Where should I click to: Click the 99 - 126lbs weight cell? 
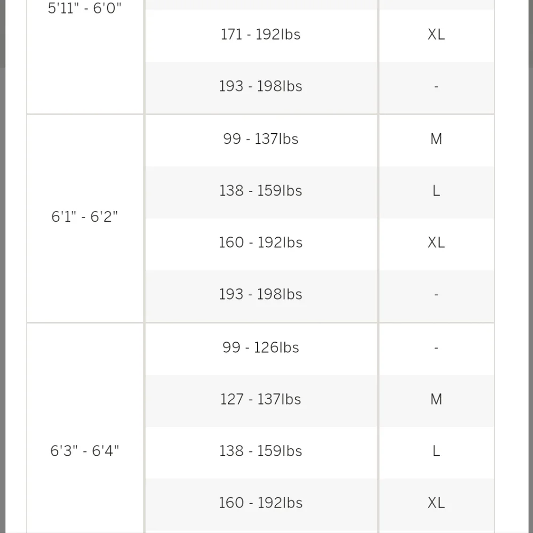pos(261,348)
